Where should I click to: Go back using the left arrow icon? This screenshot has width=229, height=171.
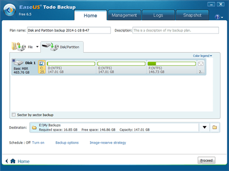click(6, 161)
